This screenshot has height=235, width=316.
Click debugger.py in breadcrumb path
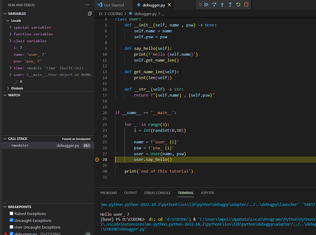tap(145, 14)
